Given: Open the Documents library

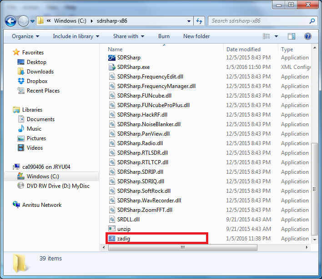Looking at the screenshot, I should (36, 119).
